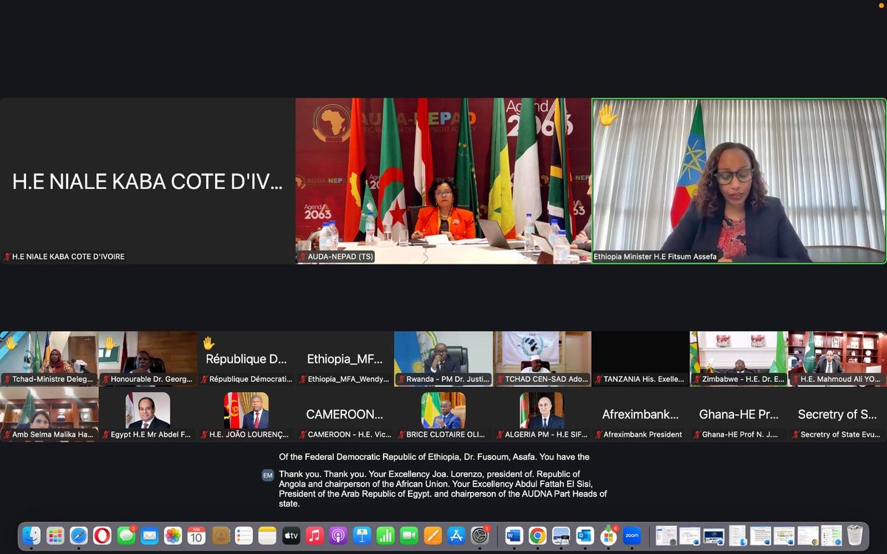Open the Trash in the Dock
This screenshot has height=554, width=887.
[x=854, y=536]
